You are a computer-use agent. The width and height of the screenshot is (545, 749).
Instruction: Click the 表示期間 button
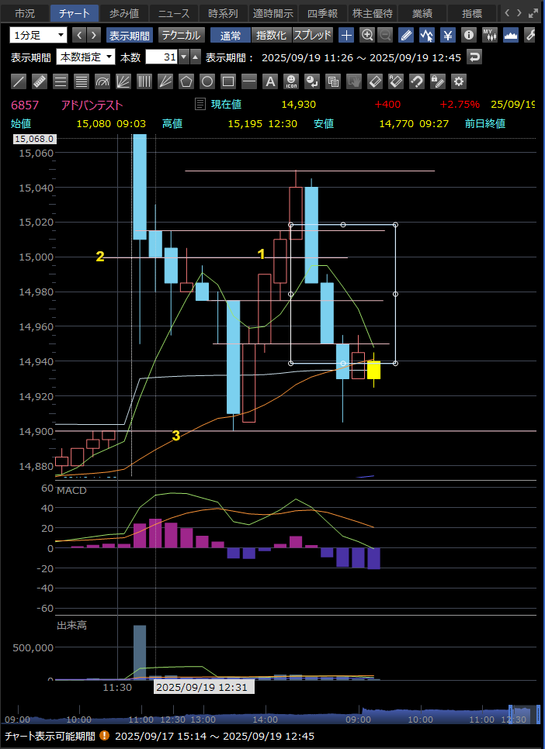tap(129, 35)
